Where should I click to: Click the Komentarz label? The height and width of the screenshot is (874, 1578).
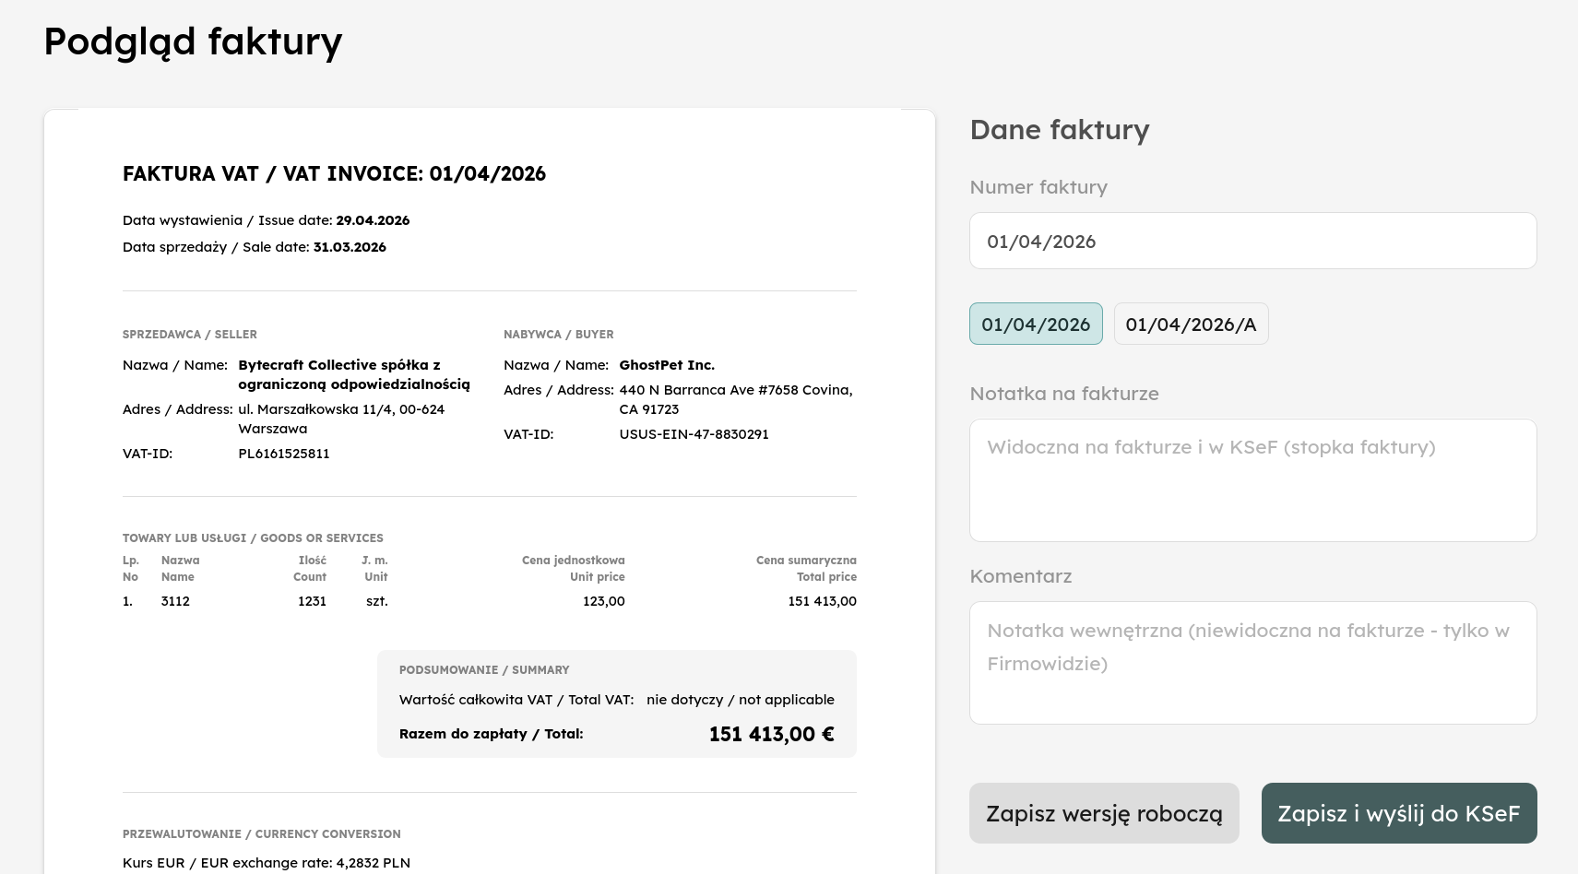pos(1021,576)
